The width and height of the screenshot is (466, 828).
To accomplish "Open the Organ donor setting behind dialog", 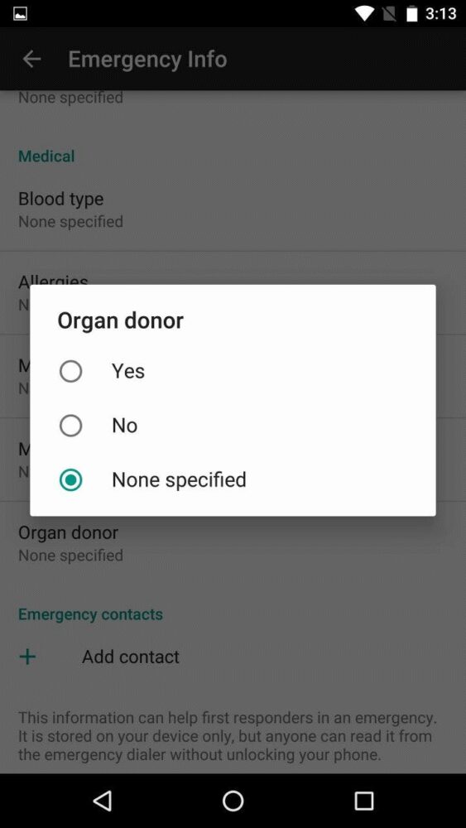I will (x=233, y=543).
